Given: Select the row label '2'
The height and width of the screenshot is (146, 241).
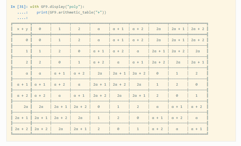Looking at the screenshot, I should [x=27, y=62].
